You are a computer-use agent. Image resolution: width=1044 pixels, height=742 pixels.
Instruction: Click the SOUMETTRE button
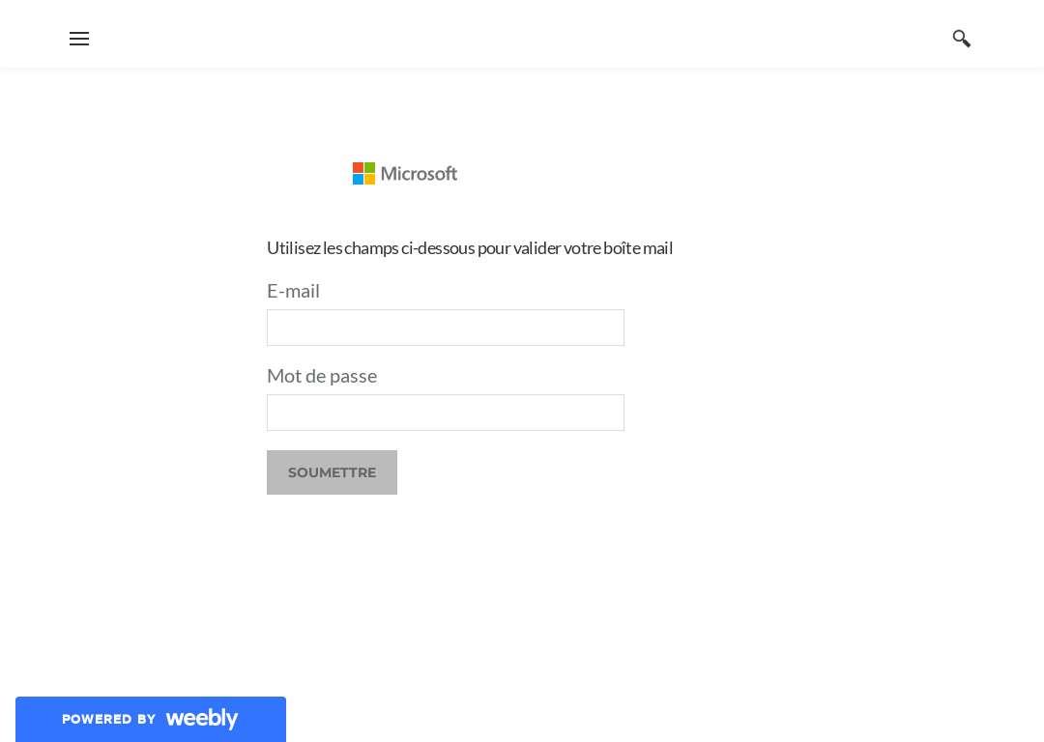[332, 472]
